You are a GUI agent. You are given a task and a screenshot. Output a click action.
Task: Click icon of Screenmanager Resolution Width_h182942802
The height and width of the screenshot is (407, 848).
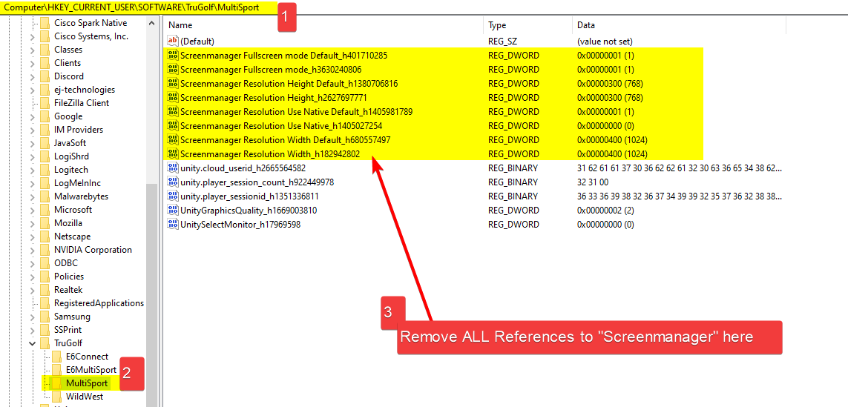173,153
